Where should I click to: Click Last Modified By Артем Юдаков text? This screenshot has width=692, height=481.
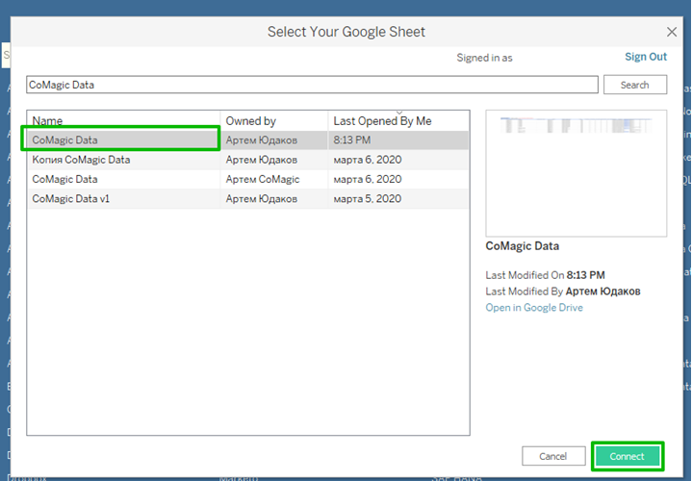tap(563, 291)
